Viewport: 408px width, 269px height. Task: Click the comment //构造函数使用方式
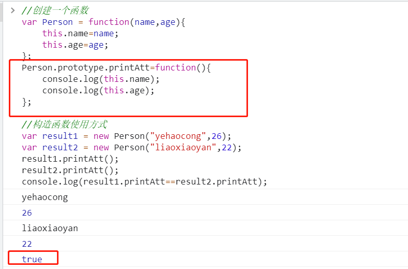tap(64, 124)
